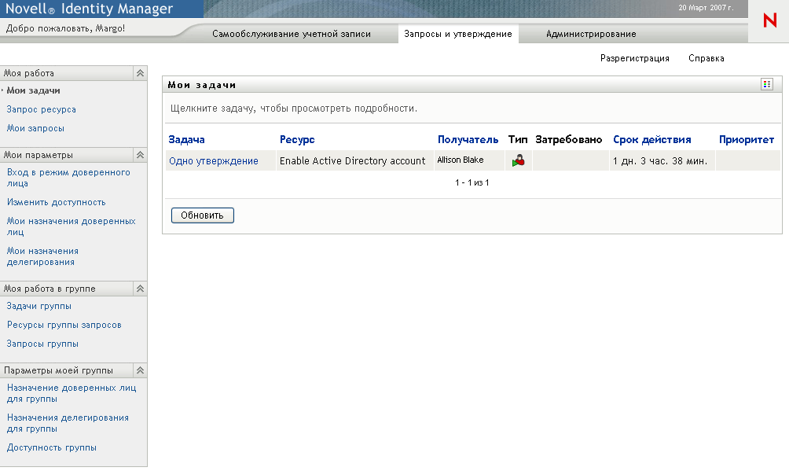Open Запросы группы link
Viewport: 789px width, 471px height.
pos(42,344)
